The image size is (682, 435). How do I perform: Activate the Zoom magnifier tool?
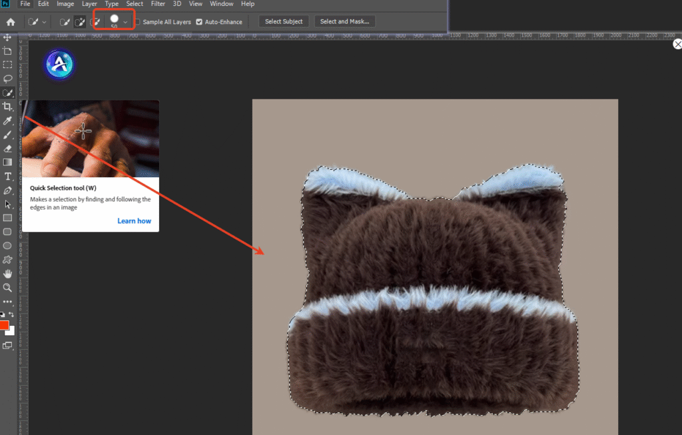(x=7, y=287)
